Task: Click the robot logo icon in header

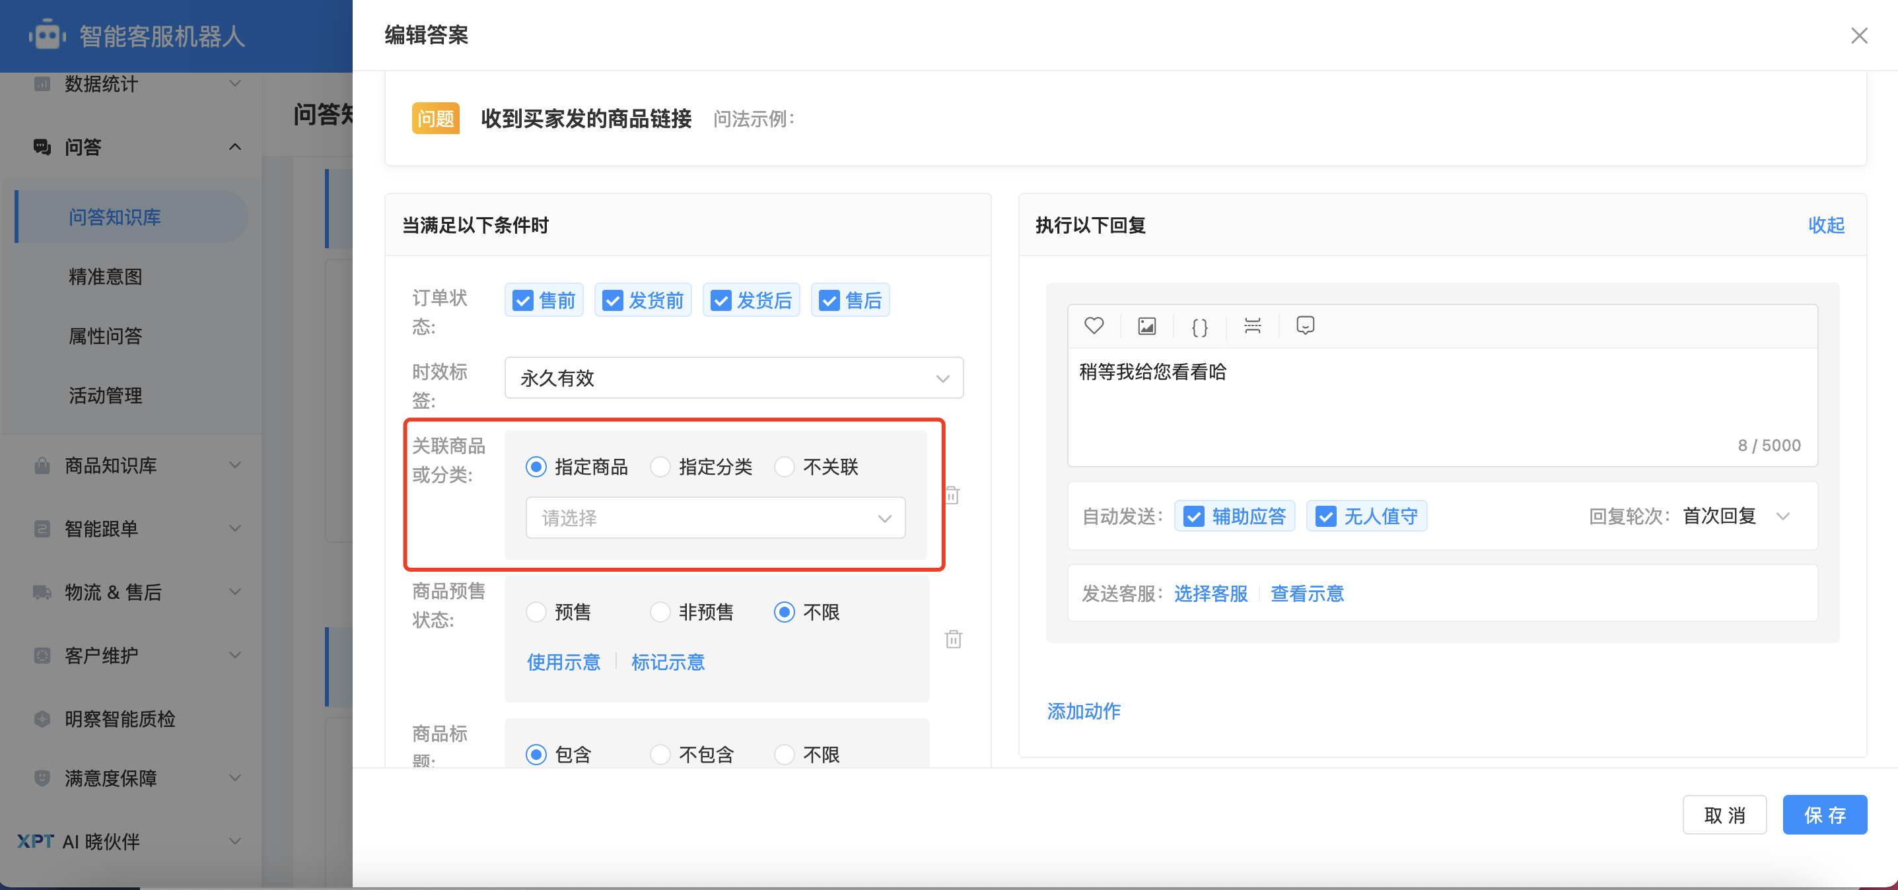Action: coord(47,34)
